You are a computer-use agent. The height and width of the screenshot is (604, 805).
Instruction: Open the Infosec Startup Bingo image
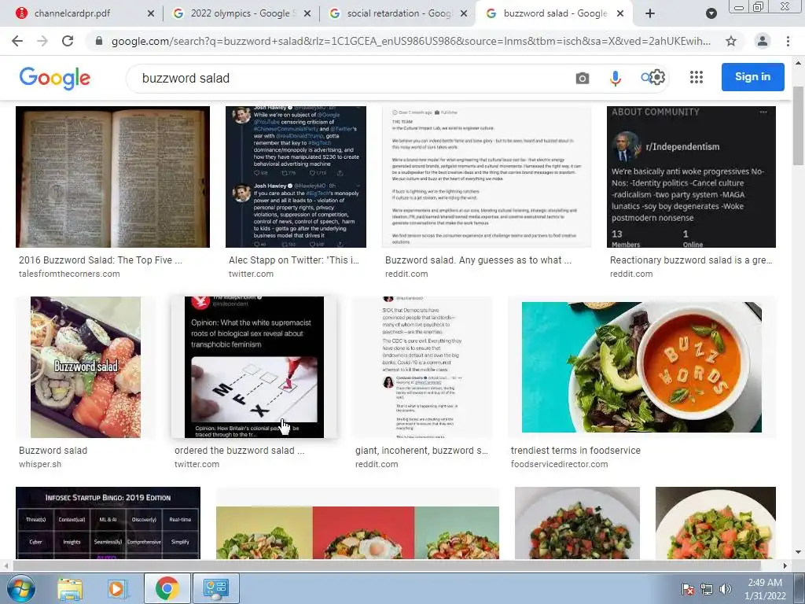click(x=108, y=523)
